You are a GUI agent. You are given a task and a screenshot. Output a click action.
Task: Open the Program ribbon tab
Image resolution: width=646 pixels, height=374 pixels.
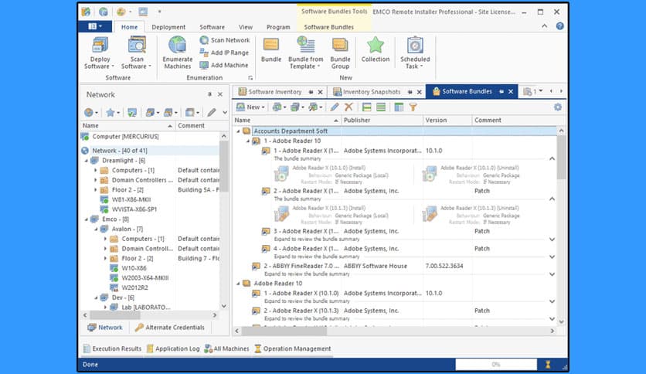tap(278, 27)
